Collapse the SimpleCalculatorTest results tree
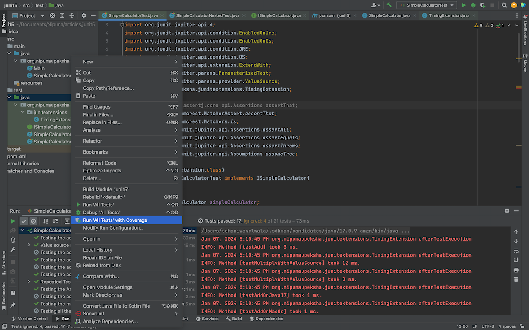This screenshot has width=529, height=330. coord(22,230)
